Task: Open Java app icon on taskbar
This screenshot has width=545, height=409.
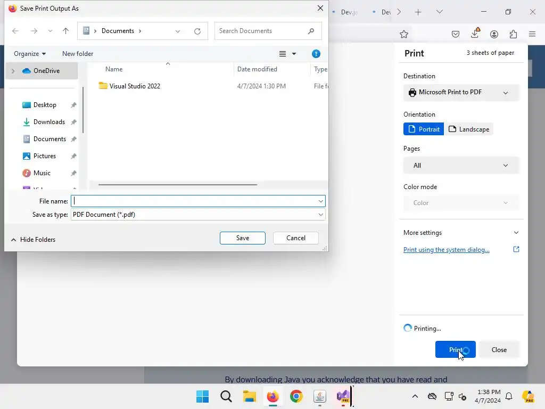Action: coord(319,396)
